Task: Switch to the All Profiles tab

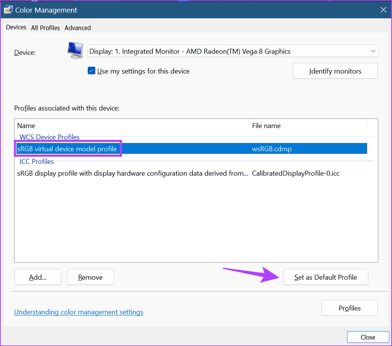Action: click(45, 28)
